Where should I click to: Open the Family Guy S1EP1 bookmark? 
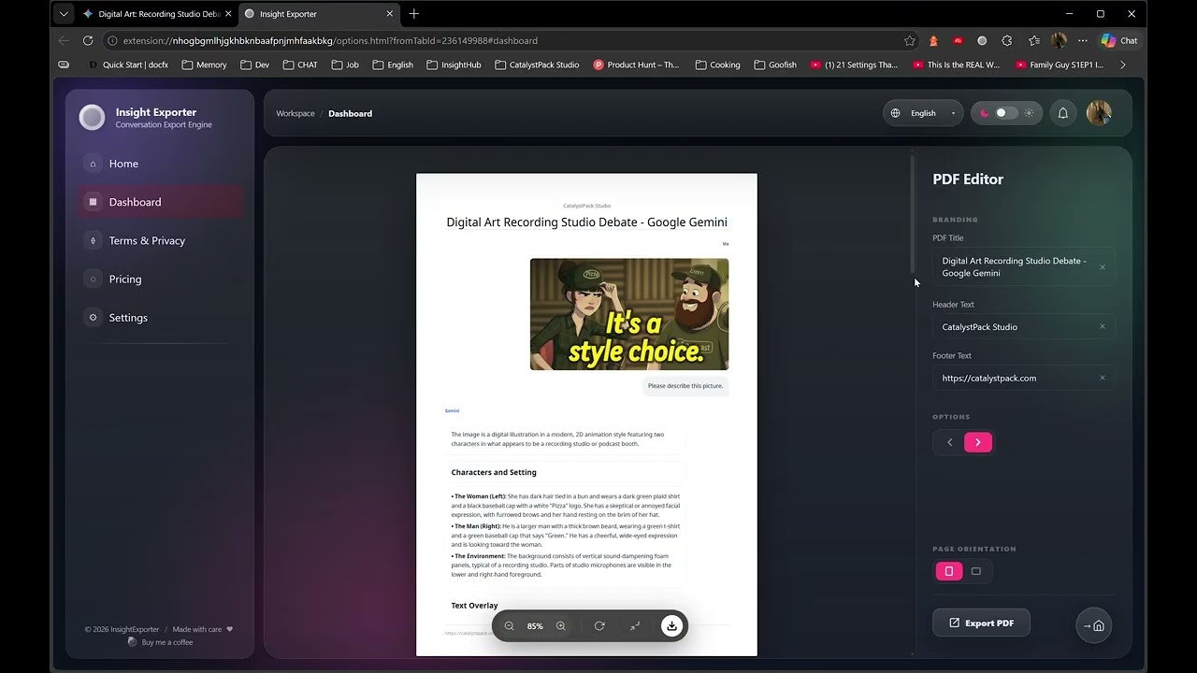1060,64
